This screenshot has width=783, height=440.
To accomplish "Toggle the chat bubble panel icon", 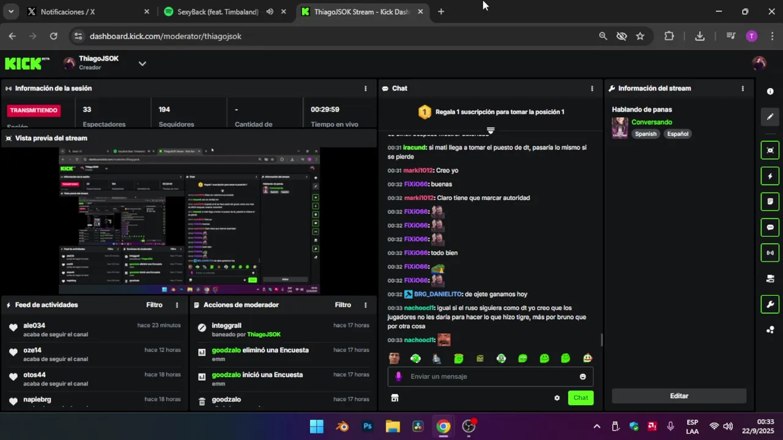I will click(x=770, y=227).
